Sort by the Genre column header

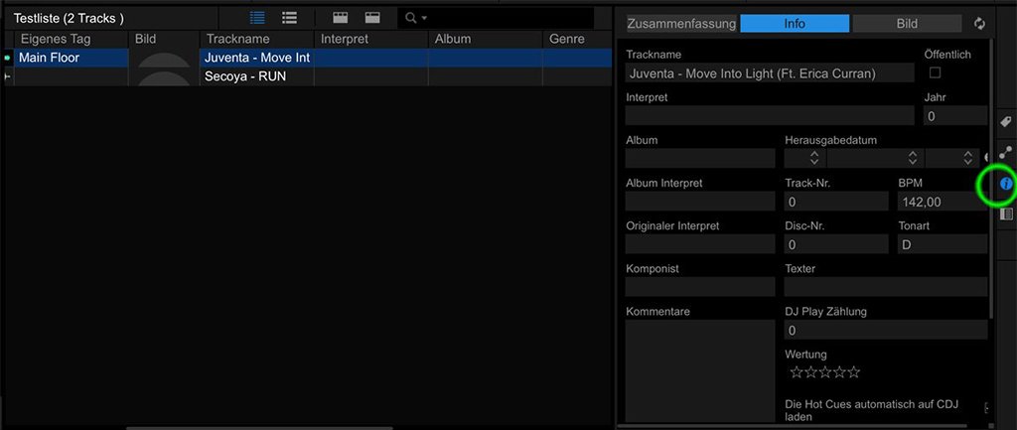(566, 39)
